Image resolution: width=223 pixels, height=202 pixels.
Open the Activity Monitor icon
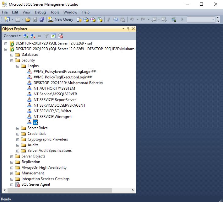click(173, 19)
